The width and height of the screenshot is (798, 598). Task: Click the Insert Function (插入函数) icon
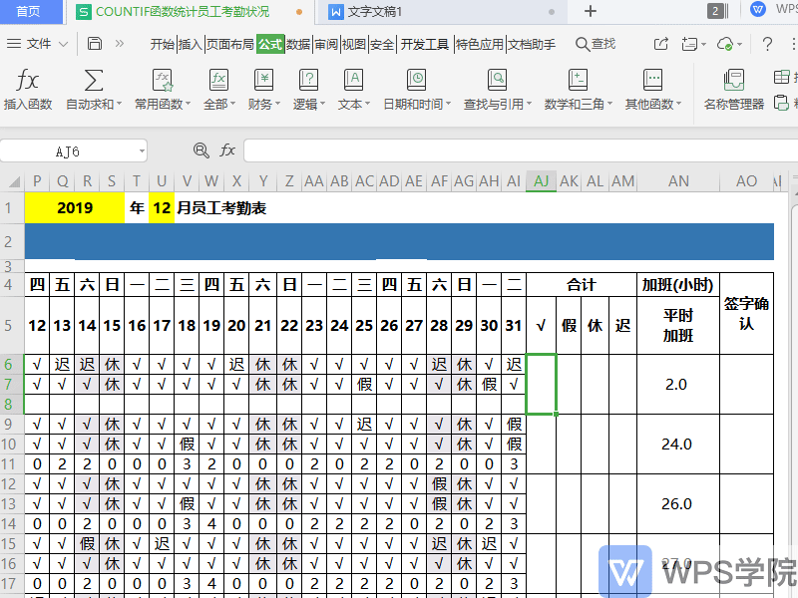(x=27, y=81)
